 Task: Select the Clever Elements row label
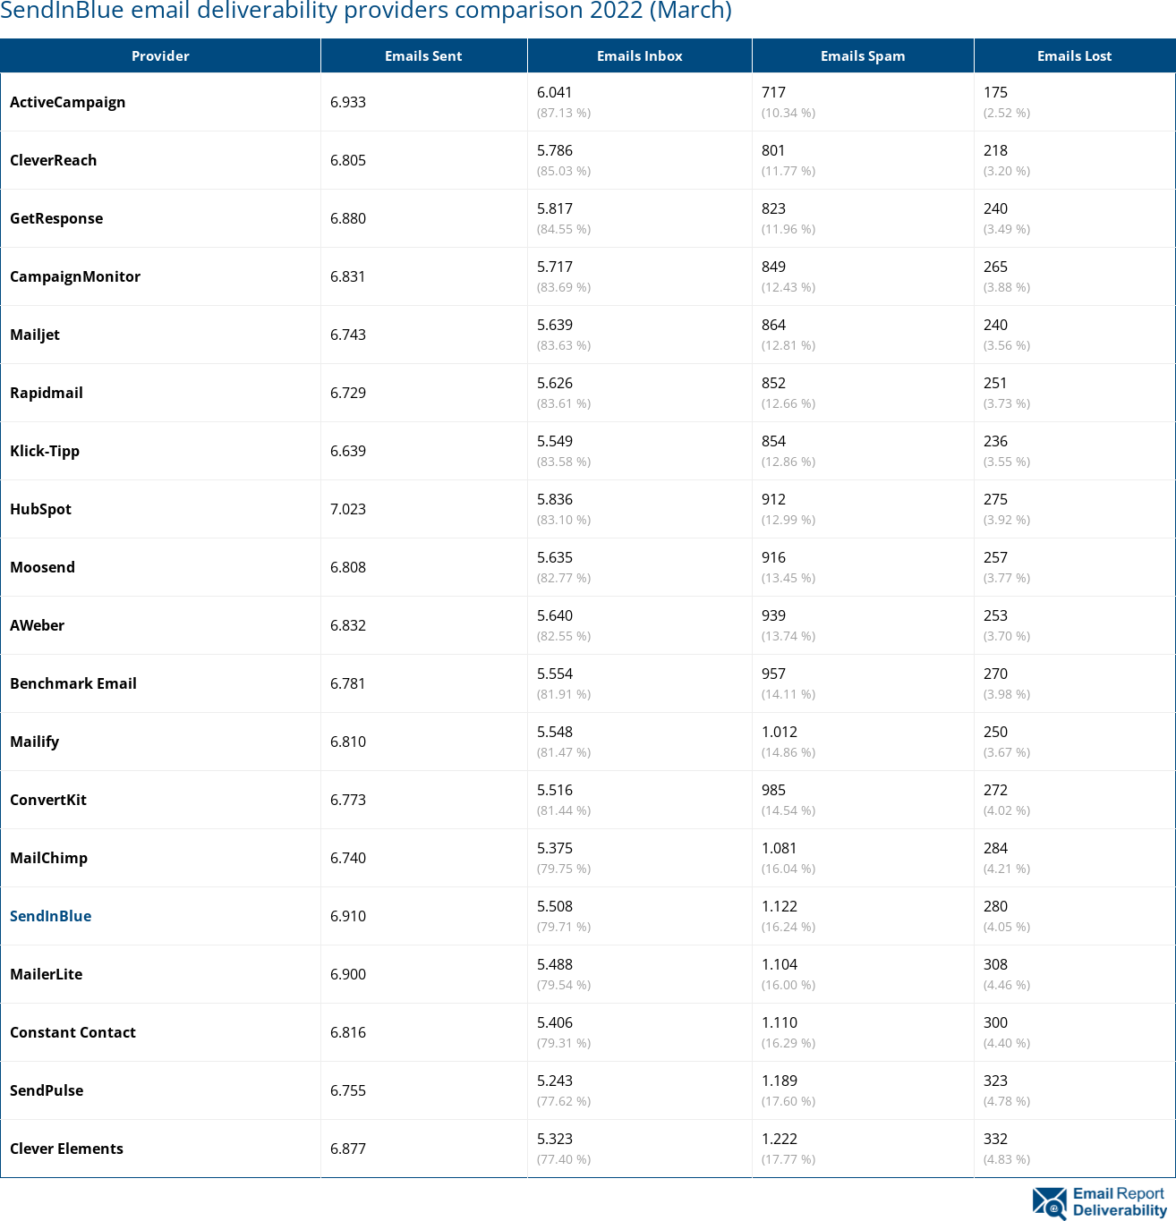tap(66, 1149)
